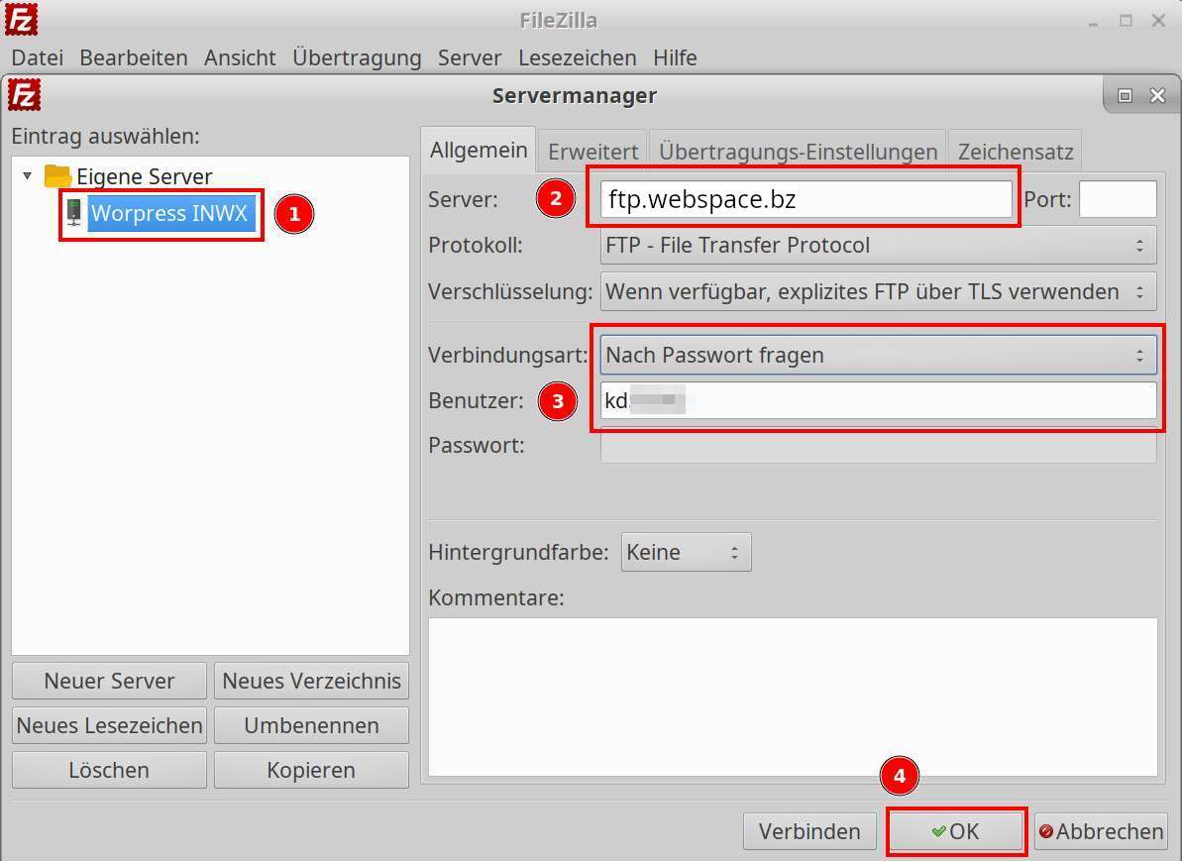
Task: Select the Worpress INWX server entry
Action: pos(169,213)
